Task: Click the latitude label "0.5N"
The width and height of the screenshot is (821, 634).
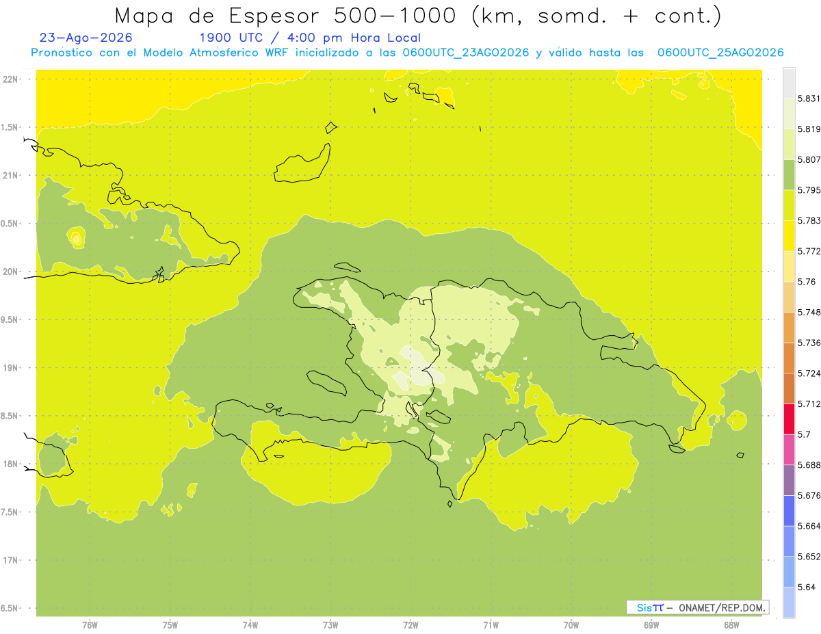Action: (x=10, y=224)
